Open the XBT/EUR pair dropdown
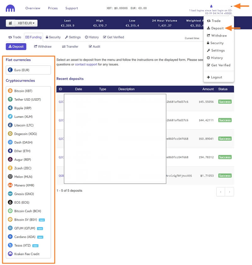This screenshot has width=252, height=265. 26,23
